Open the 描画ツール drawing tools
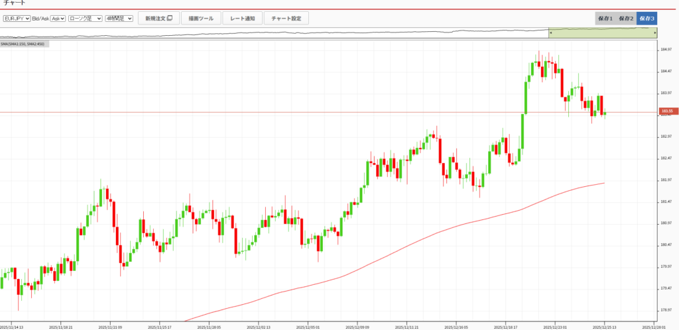This screenshot has width=679, height=330. click(x=201, y=19)
